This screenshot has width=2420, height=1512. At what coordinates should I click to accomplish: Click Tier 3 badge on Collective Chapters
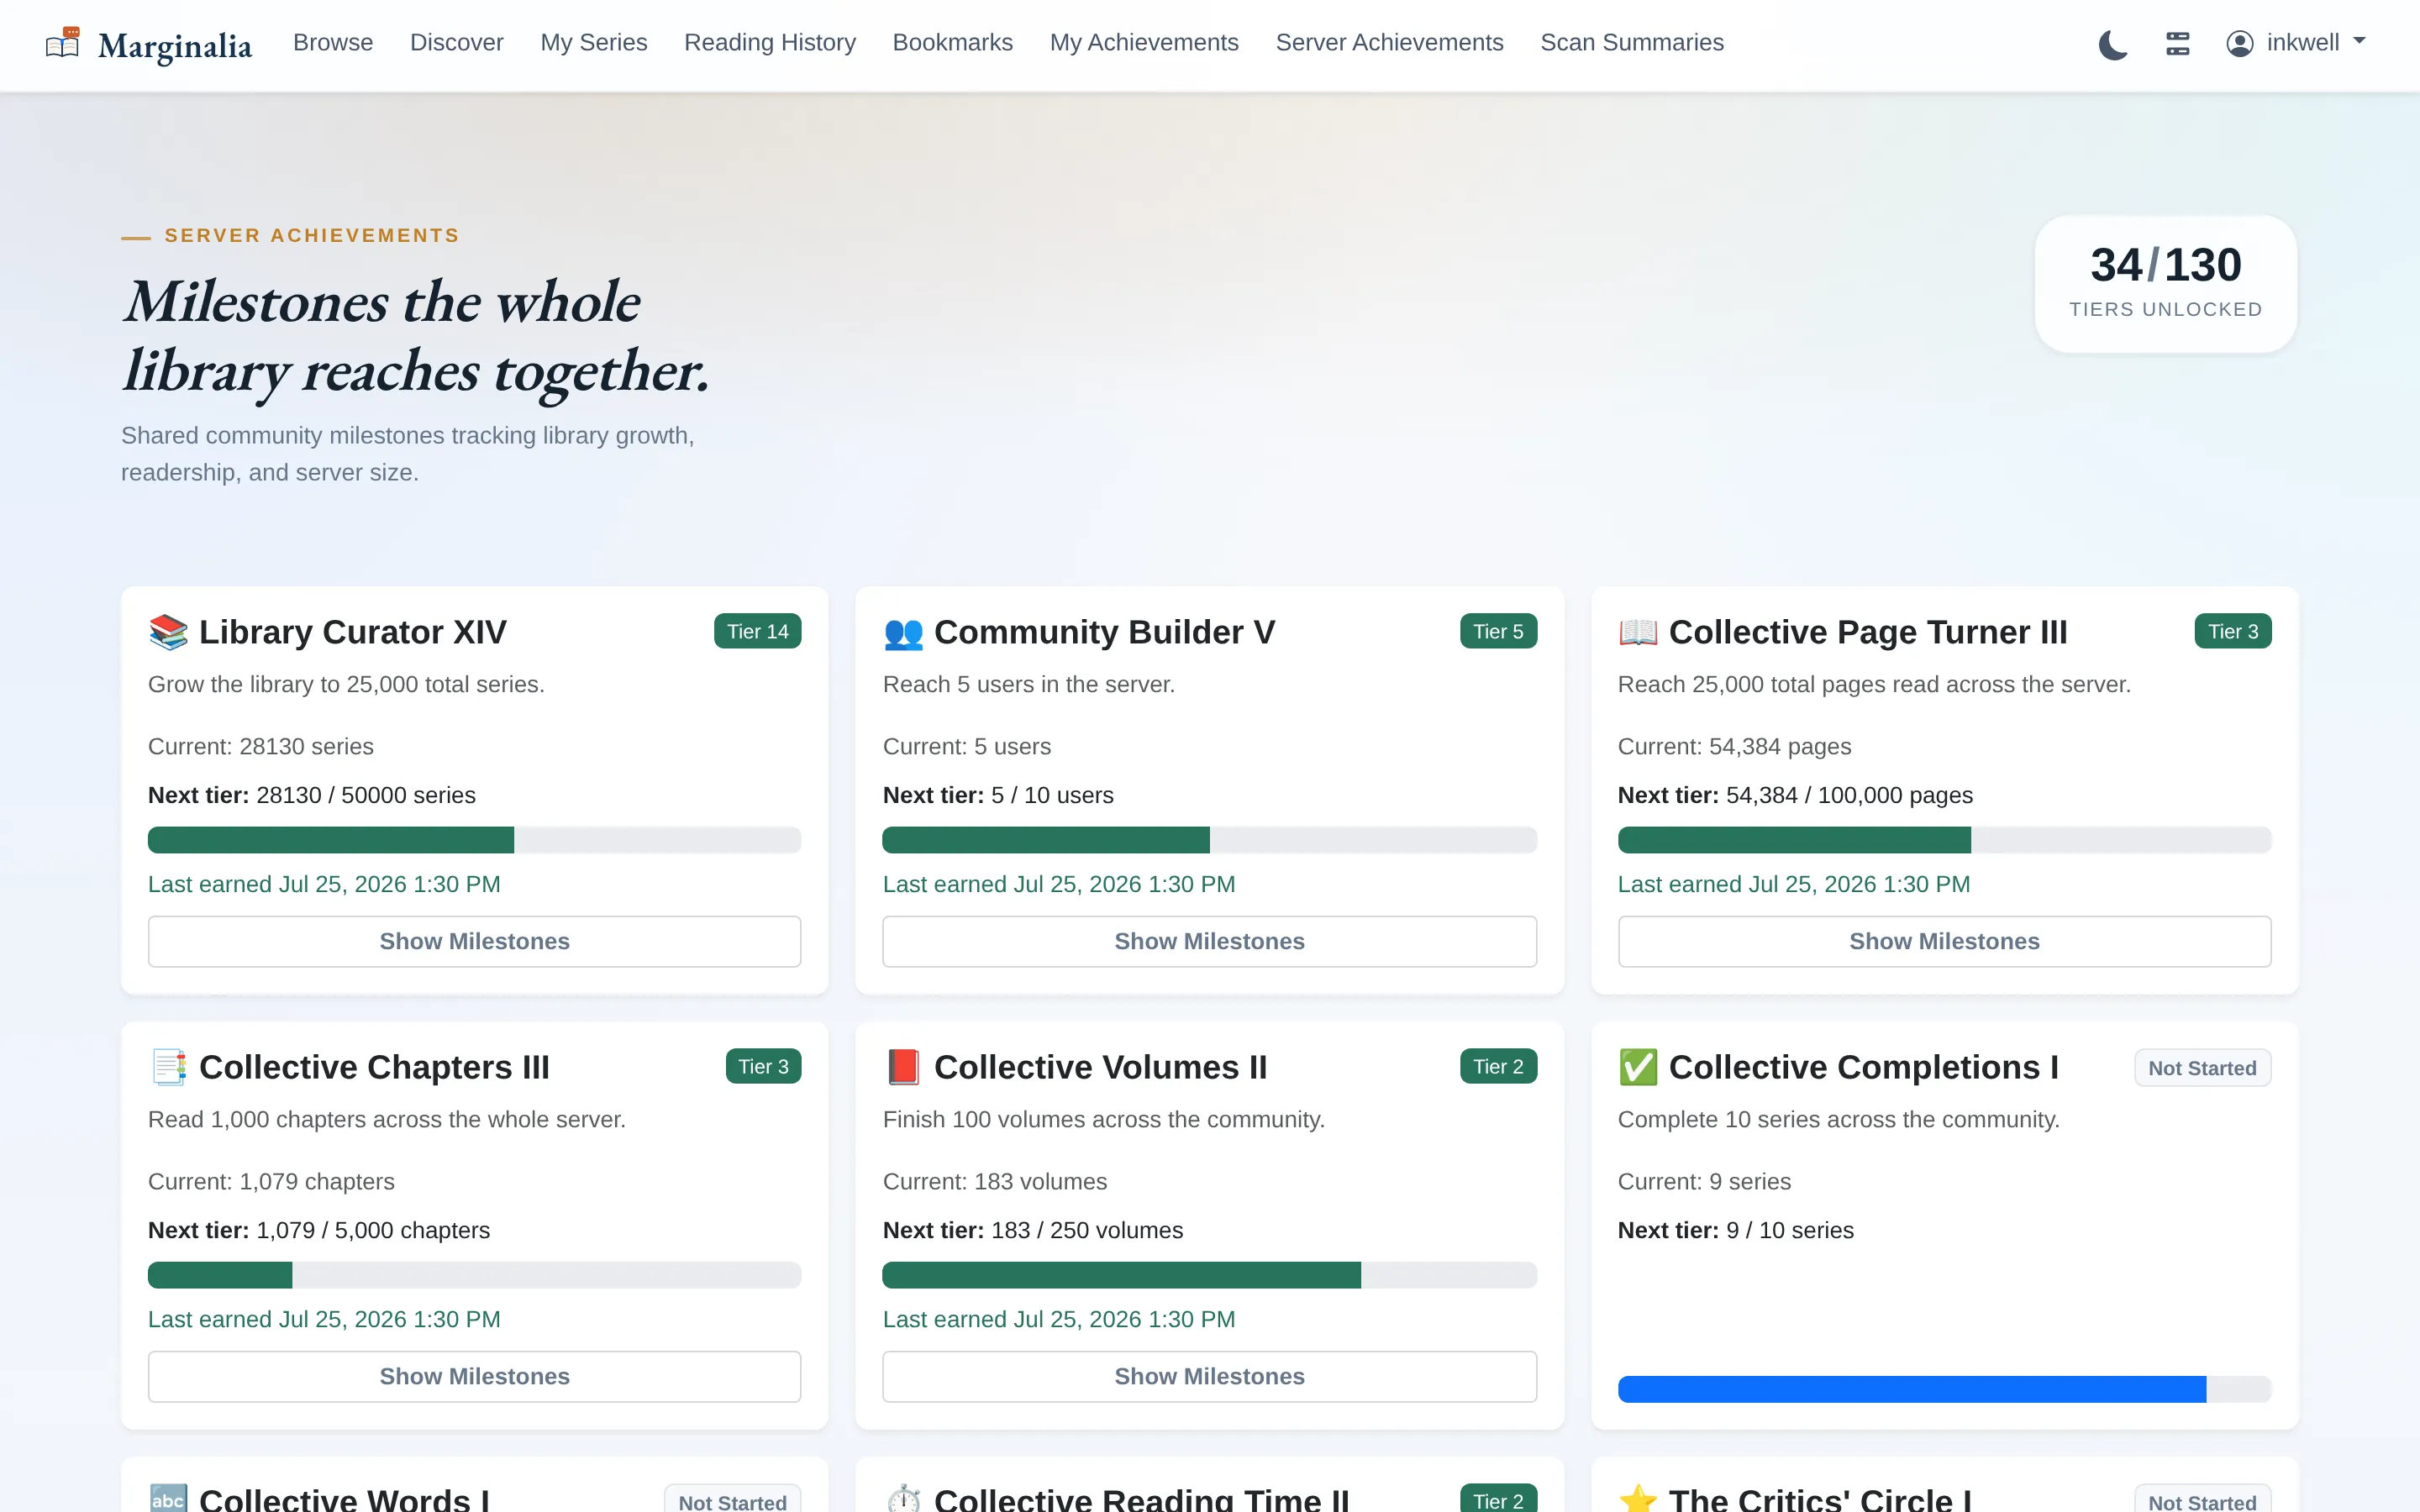[763, 1066]
